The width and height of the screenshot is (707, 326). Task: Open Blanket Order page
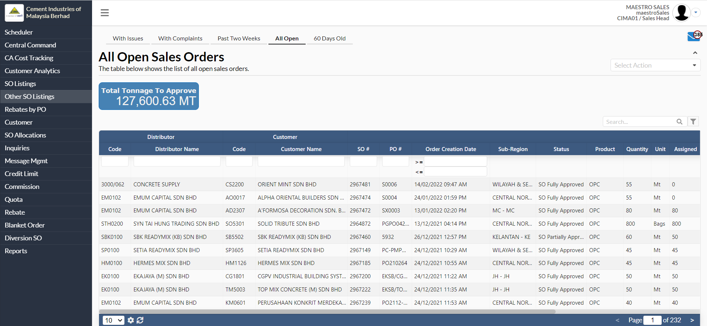pos(46,225)
